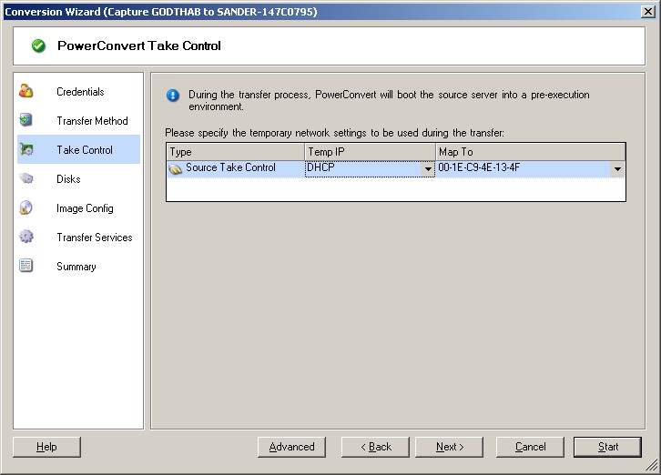Go to the Credentials step

pyautogui.click(x=80, y=92)
